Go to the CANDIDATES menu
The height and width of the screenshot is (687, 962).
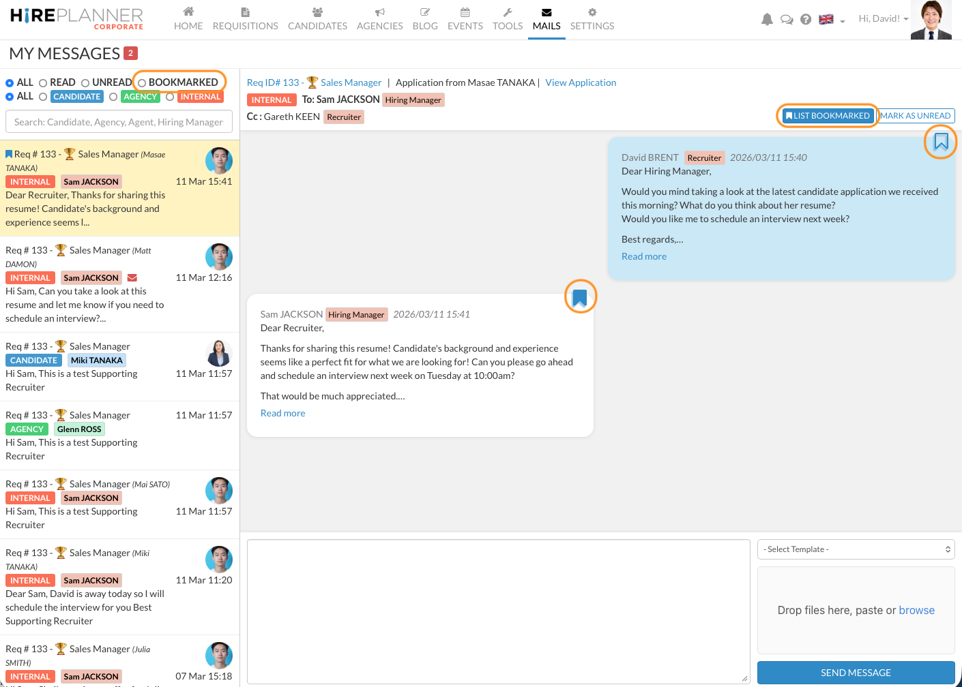click(x=317, y=19)
